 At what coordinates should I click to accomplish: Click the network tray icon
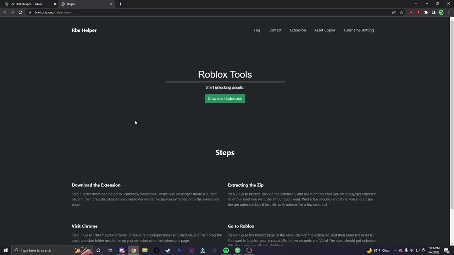417,250
